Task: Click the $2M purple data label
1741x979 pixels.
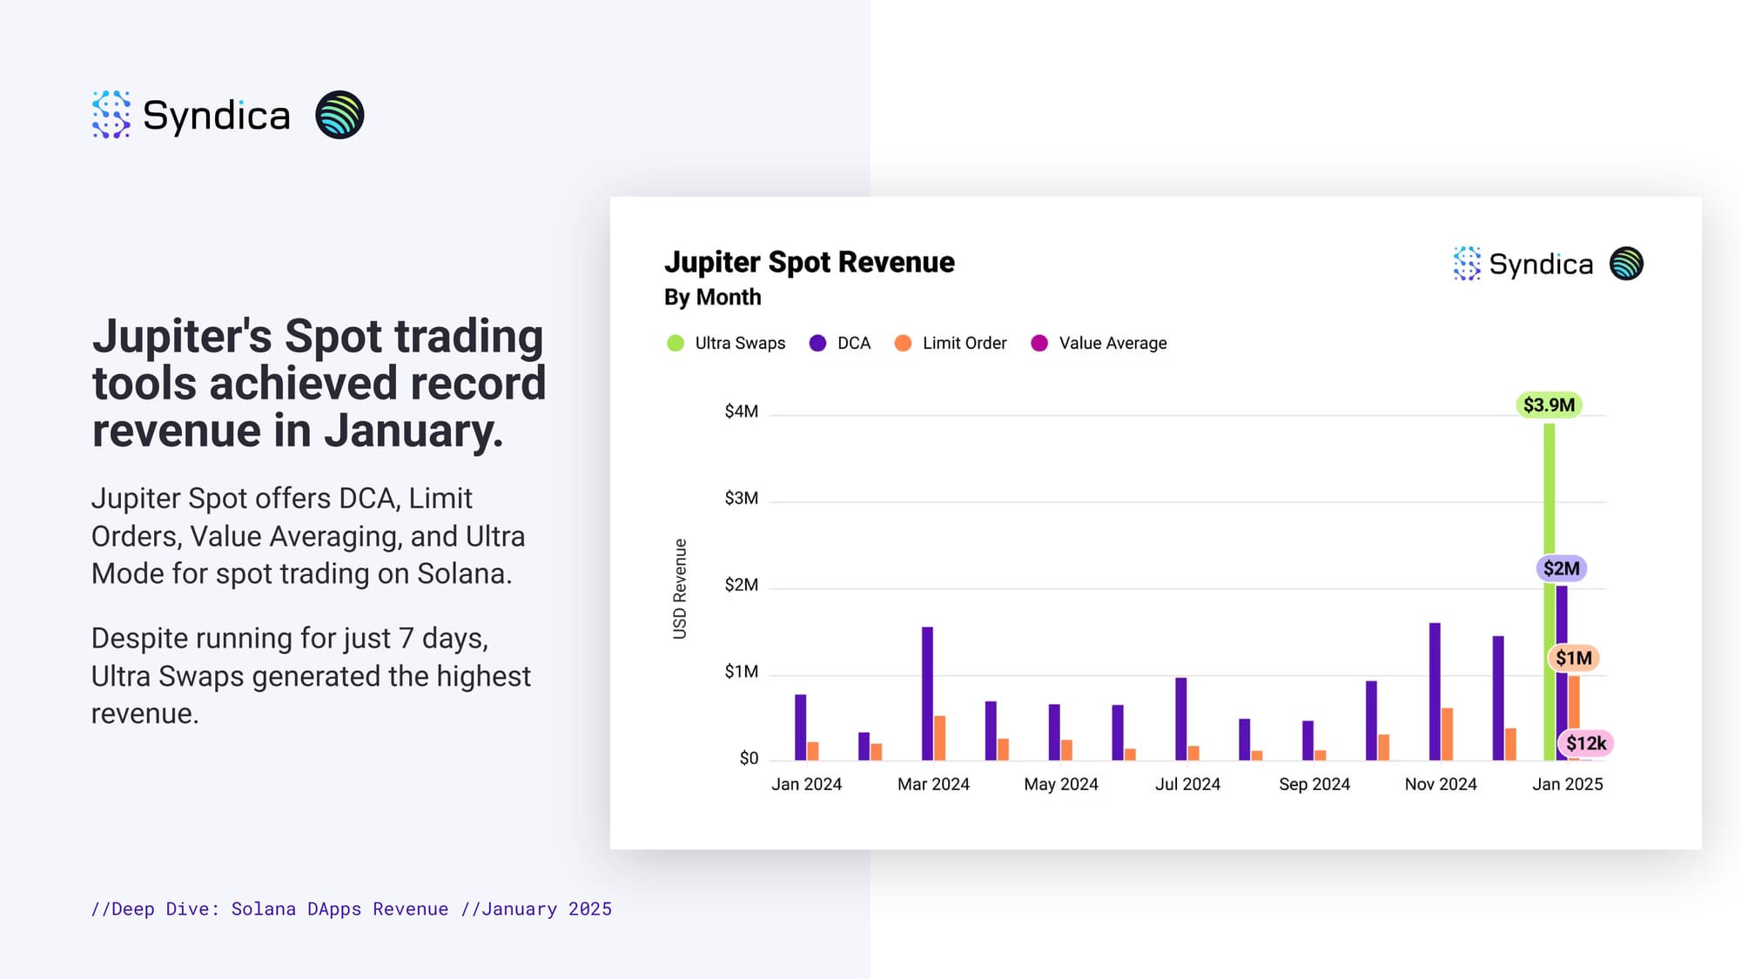Action: [x=1561, y=568]
